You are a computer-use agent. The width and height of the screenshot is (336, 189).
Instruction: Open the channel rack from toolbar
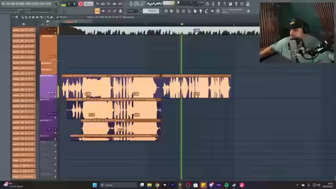click(177, 11)
